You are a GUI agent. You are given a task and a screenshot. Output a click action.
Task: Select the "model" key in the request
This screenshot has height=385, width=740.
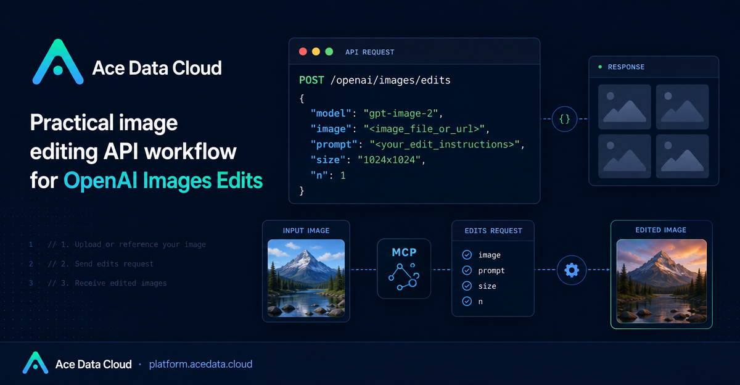[x=332, y=114]
